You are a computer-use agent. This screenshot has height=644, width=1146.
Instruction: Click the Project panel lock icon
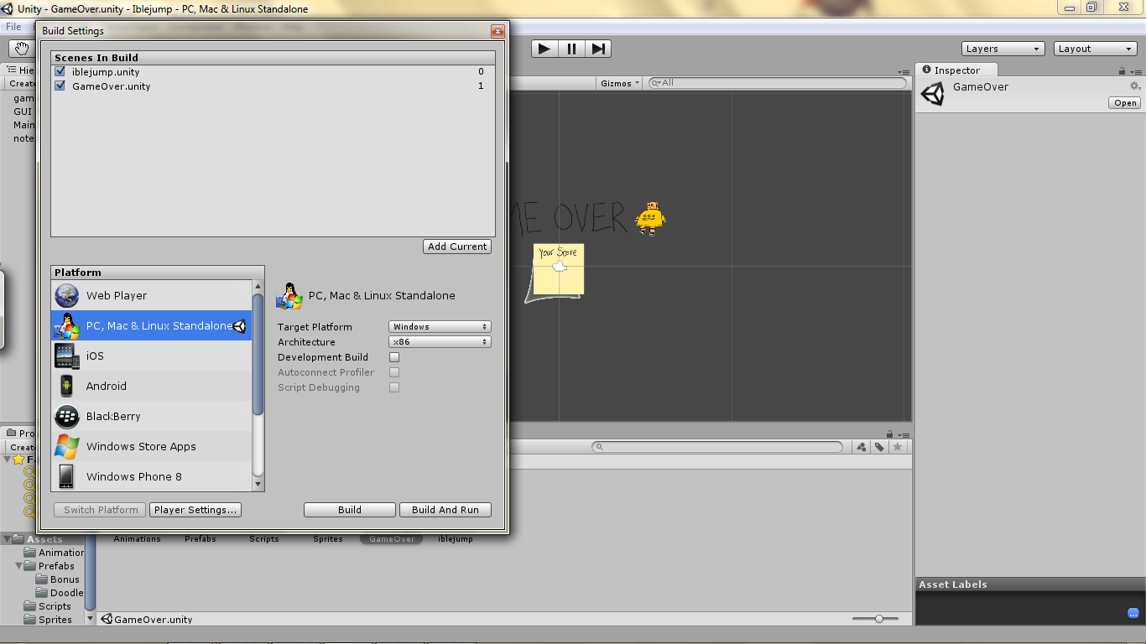click(x=890, y=434)
